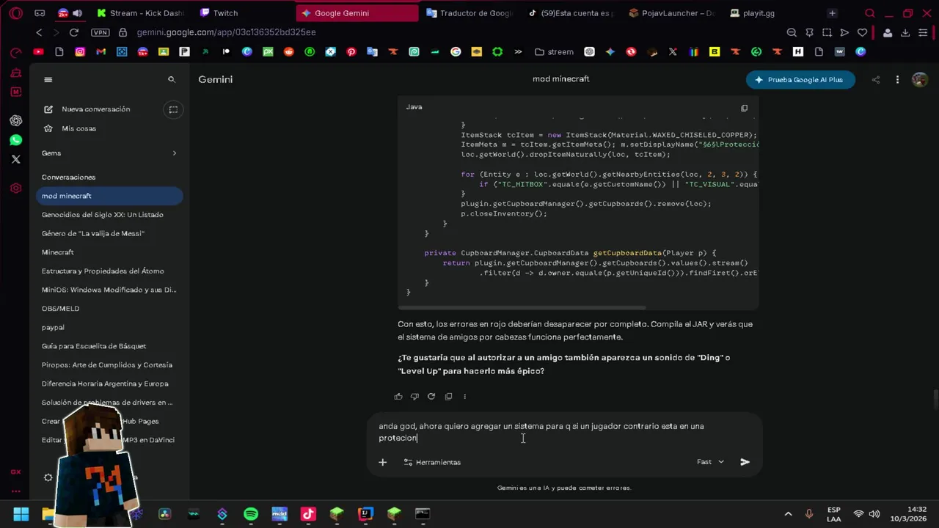Send the message with the arrow icon
The width and height of the screenshot is (939, 528).
(x=745, y=462)
